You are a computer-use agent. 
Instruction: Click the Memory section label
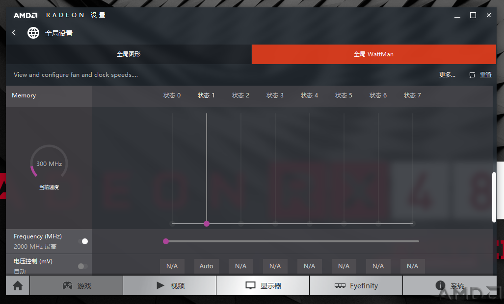point(24,95)
